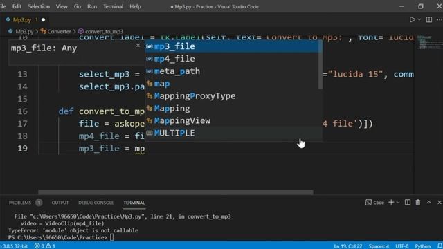This screenshot has width=443, height=249.
Task: Open notifications bell in status bar
Action: [440, 246]
